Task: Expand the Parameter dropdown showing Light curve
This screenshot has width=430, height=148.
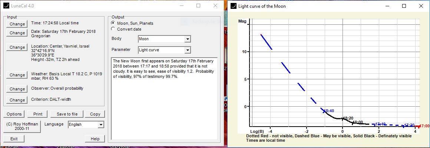Action: [188, 50]
